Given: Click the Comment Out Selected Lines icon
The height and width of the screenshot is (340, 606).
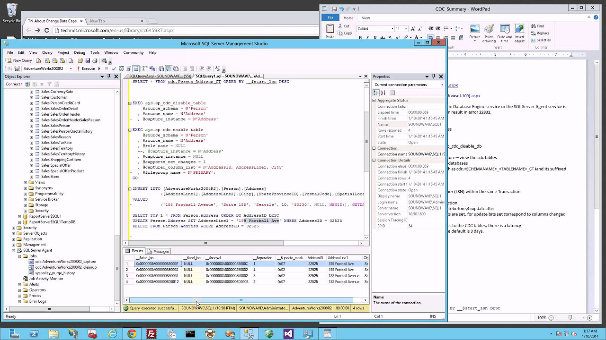Looking at the screenshot, I should point(185,68).
